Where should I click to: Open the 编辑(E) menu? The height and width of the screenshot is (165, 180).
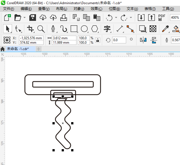[26, 9]
